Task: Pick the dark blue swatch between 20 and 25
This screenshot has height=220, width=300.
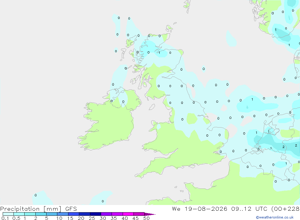Action: click(x=85, y=214)
